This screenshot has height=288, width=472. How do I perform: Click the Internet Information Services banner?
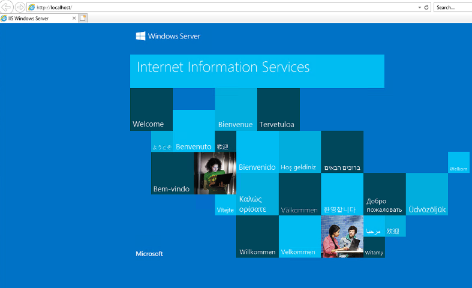click(x=257, y=71)
